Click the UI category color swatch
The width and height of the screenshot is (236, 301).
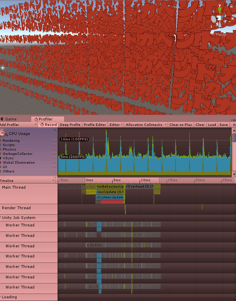tap(1, 167)
